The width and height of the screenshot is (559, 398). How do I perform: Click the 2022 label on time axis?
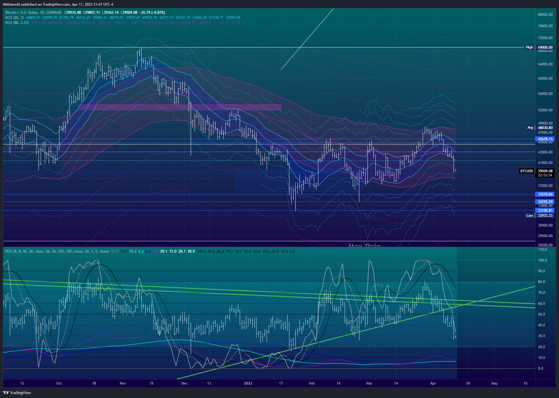coord(248,383)
